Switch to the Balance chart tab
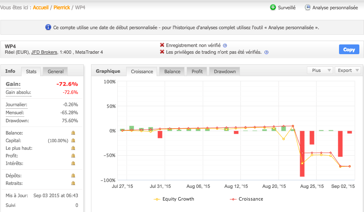Screen dimensions: 364x212 172,72
